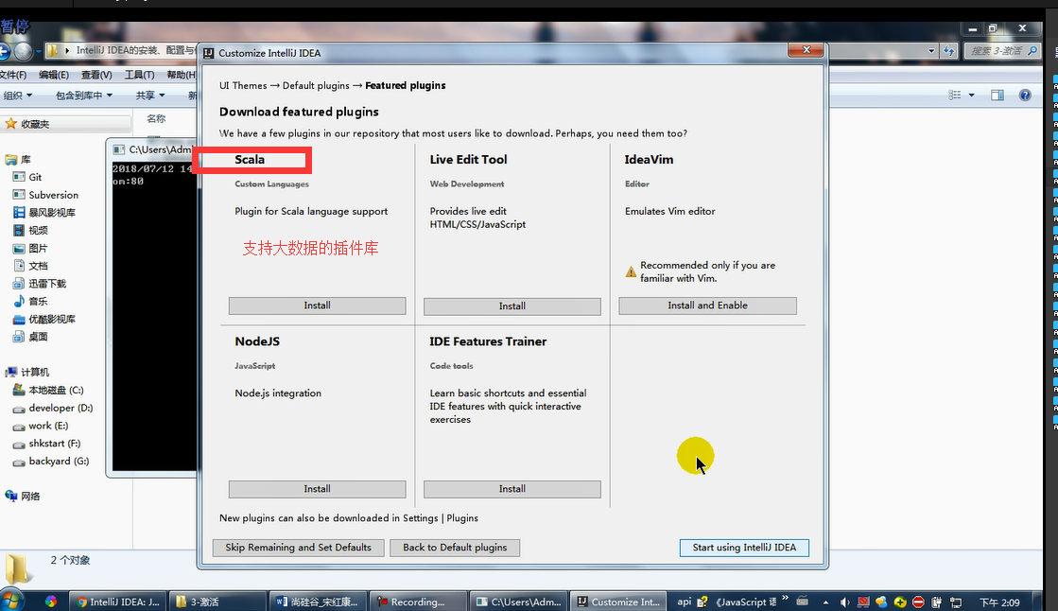Open Explorer recent locations dropdown arrow
This screenshot has width=1058, height=611.
click(39, 51)
